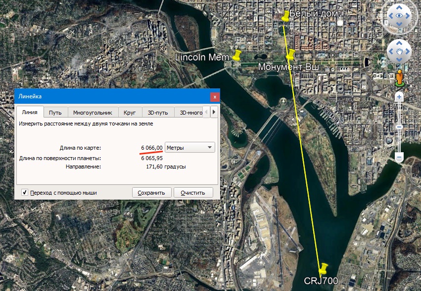Screen dimensions: 421x291
Task: Click the heading value 171,60 градусы
Action: [x=166, y=166]
